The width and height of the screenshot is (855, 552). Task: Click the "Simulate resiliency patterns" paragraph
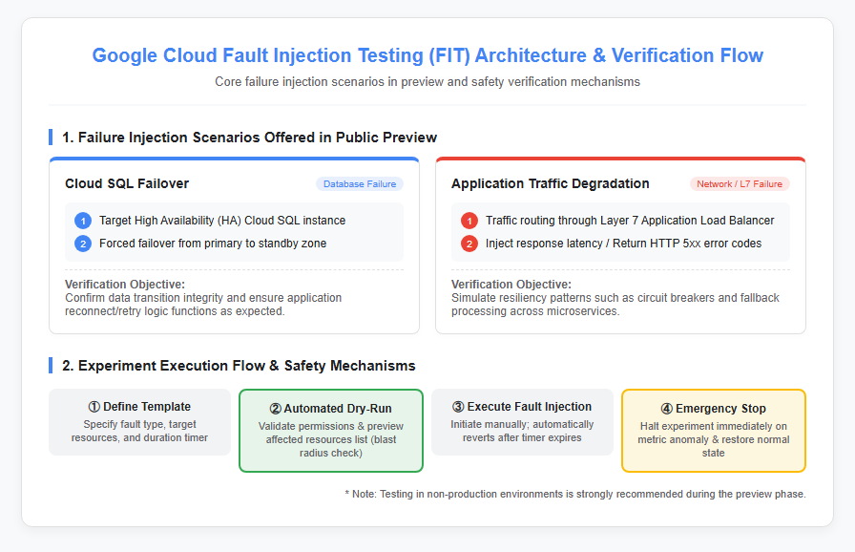[x=615, y=305]
